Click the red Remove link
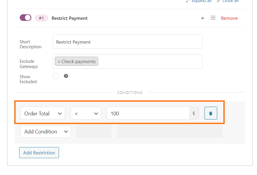257x175 pixels. (229, 18)
